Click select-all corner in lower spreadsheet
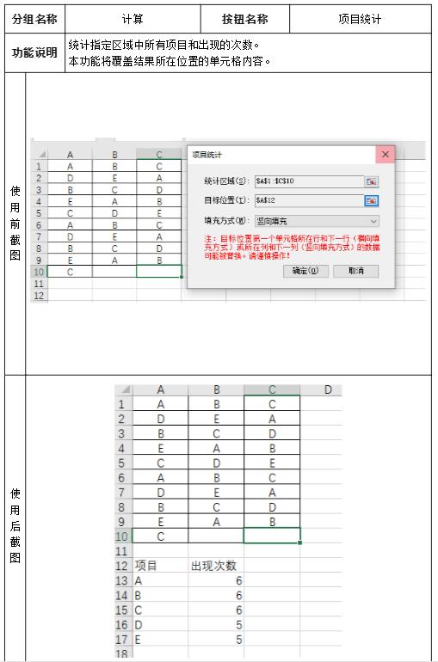The height and width of the screenshot is (662, 438). [x=124, y=389]
